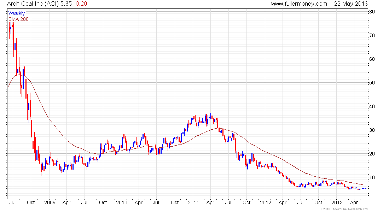Click the 22 May 2013 date
The width and height of the screenshot is (389, 212).
click(351, 4)
